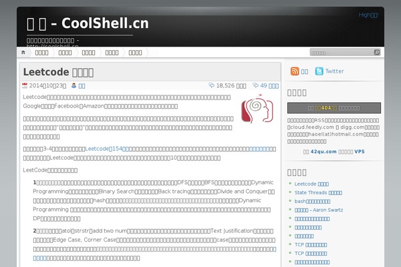The image size is (401, 267).
Task: Go to home via the house icon
Action: [x=23, y=53]
